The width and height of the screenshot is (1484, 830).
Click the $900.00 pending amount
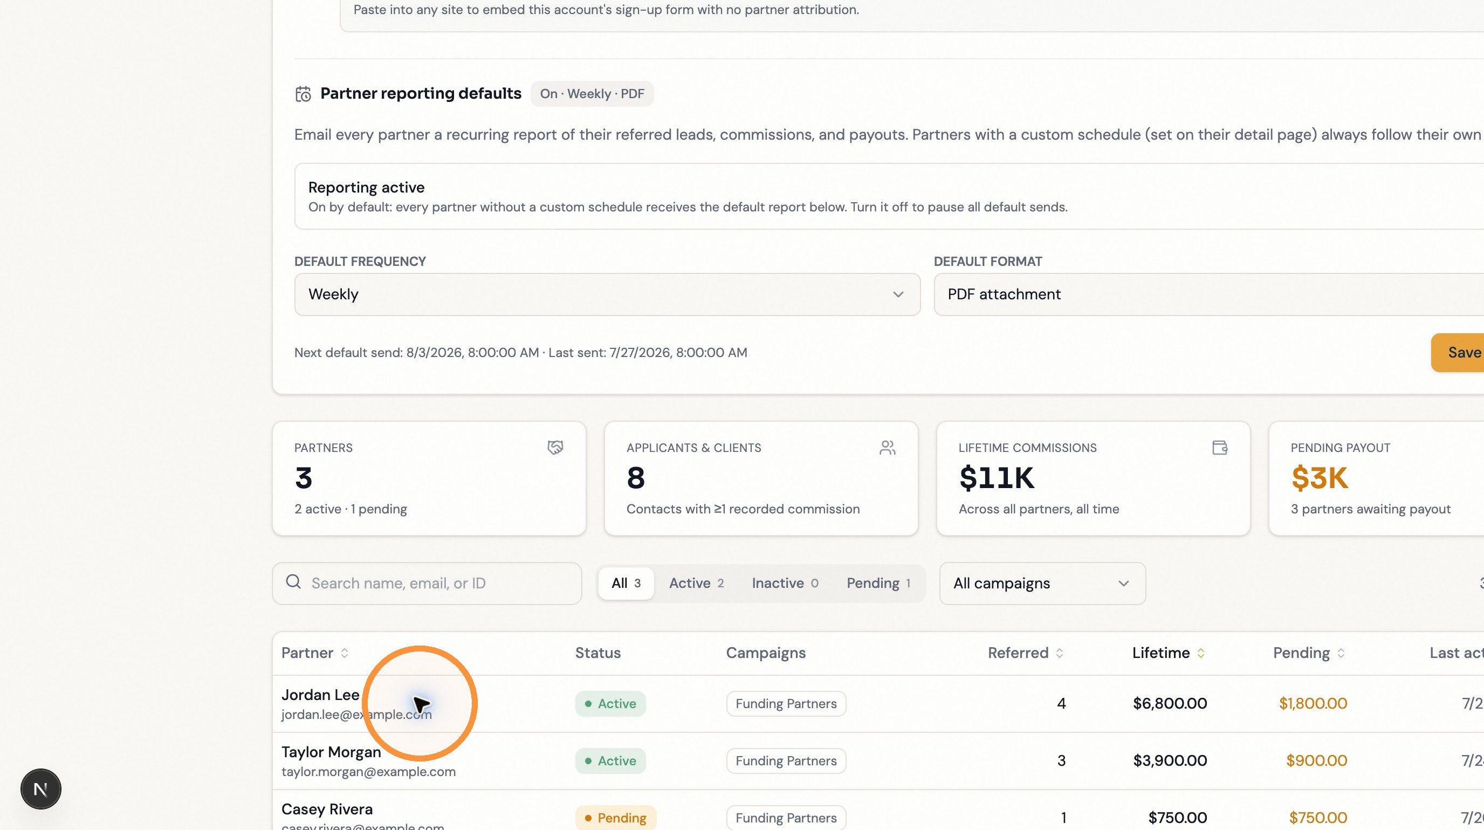tap(1316, 760)
